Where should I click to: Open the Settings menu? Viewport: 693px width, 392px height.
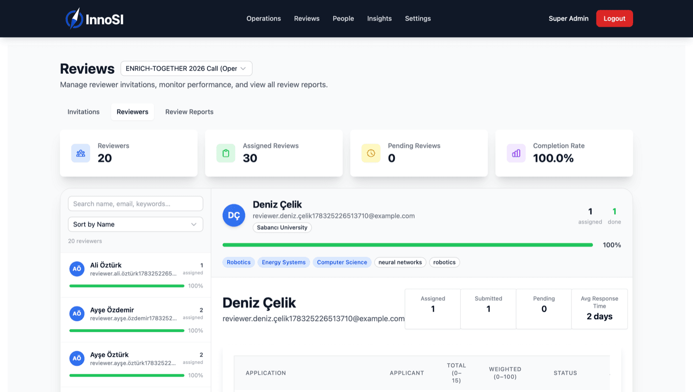[418, 18]
